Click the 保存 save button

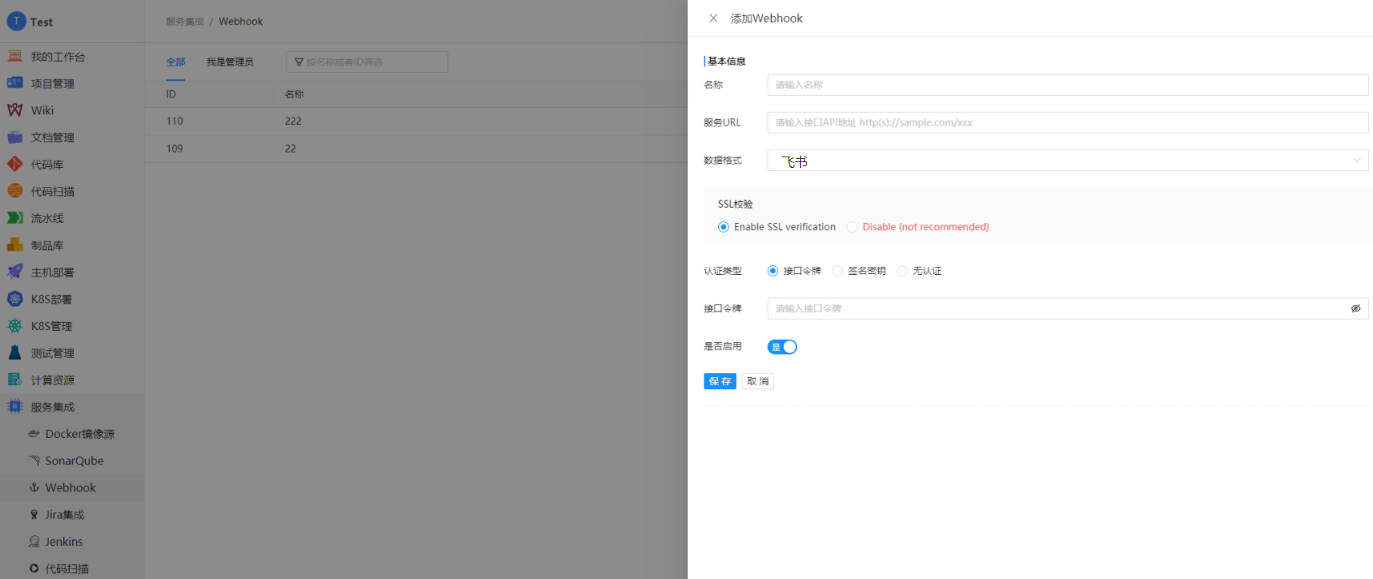pyautogui.click(x=720, y=381)
